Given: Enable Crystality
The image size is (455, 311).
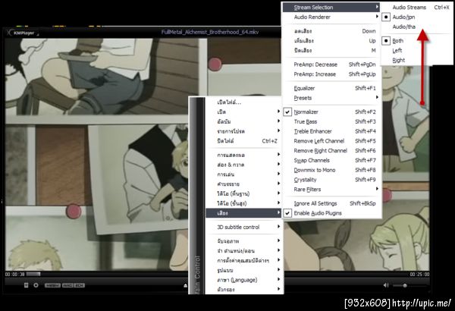Looking at the screenshot, I should [331, 180].
